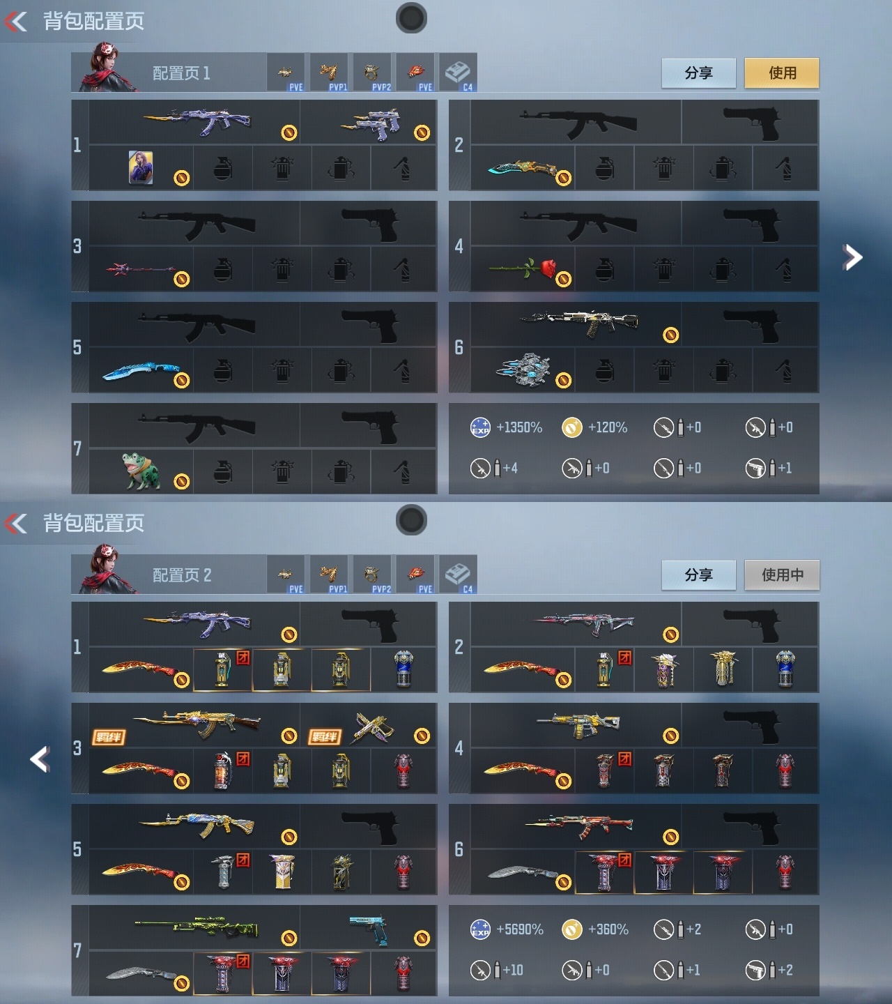
Task: Select character card in page 1 bag 1
Action: [x=141, y=168]
